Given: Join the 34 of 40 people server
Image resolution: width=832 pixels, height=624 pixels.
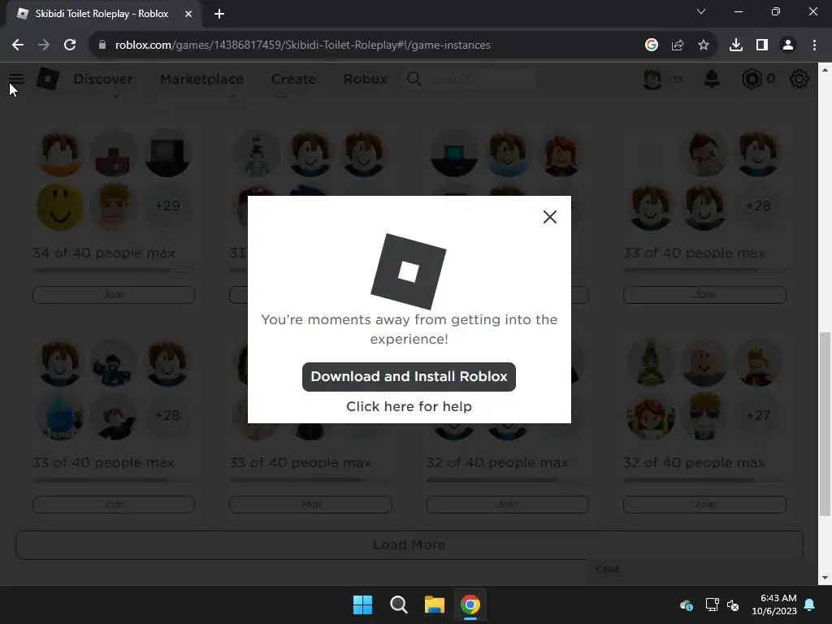Looking at the screenshot, I should [114, 294].
